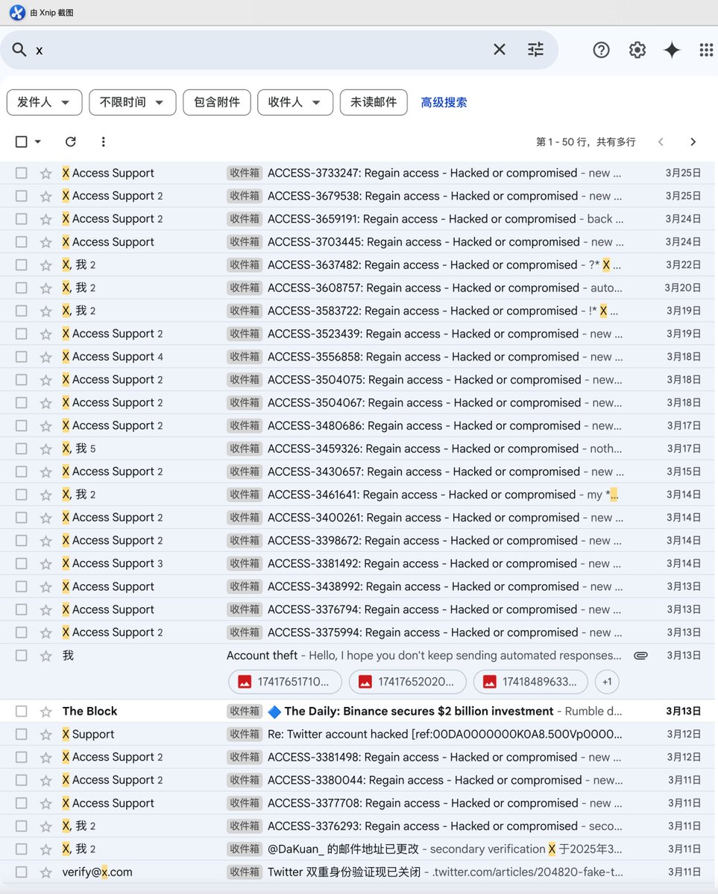Open the ACCESS-3375994 email

(x=359, y=633)
